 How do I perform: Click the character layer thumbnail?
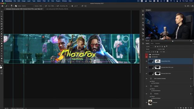click(150, 102)
